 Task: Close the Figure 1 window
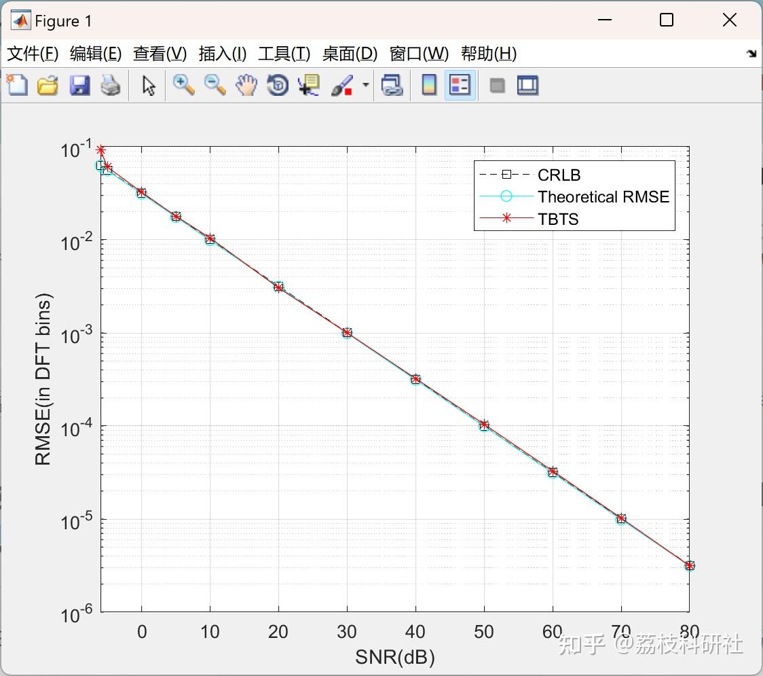tap(730, 20)
